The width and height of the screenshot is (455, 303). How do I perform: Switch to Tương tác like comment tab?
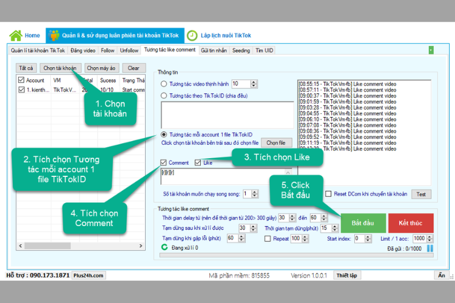tap(170, 50)
